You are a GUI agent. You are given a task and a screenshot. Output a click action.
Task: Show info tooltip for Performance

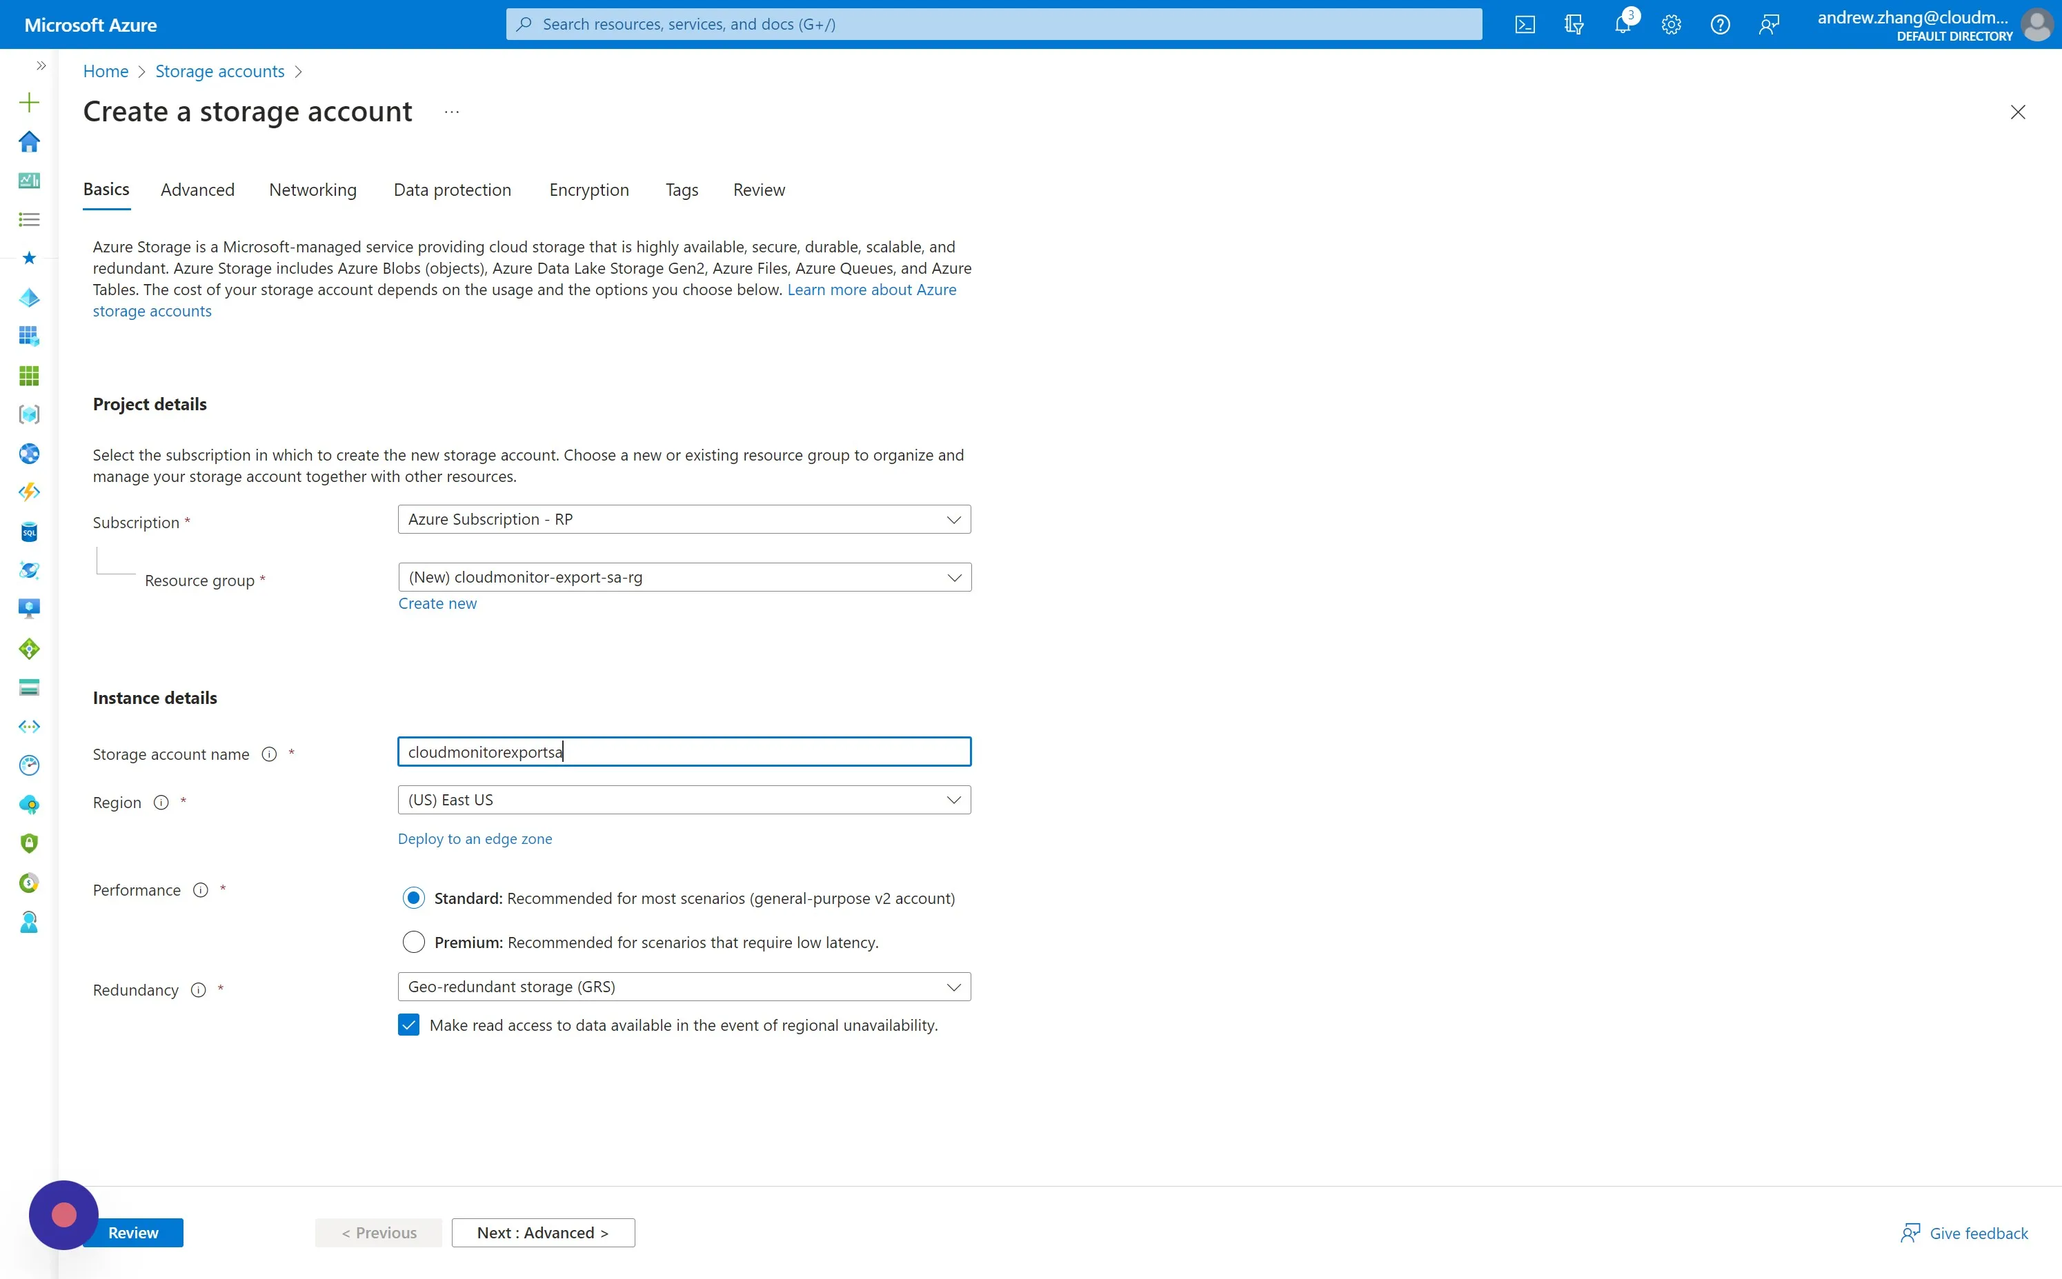[201, 890]
